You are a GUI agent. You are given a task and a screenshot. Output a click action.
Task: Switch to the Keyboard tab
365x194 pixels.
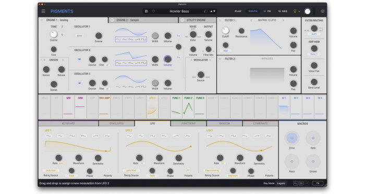(x=68, y=124)
